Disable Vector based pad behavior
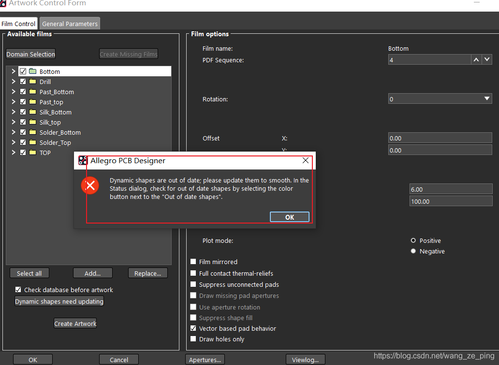The height and width of the screenshot is (365, 499). (x=193, y=328)
